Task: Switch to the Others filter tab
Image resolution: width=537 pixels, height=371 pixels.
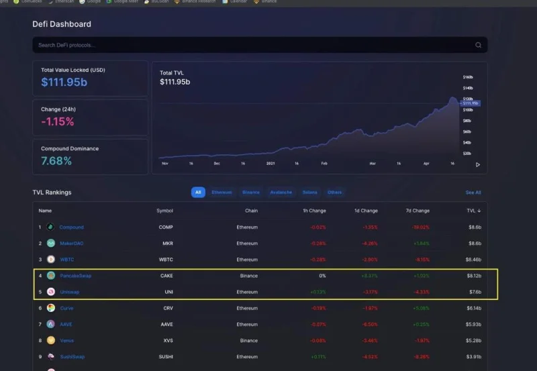Action: click(x=334, y=193)
